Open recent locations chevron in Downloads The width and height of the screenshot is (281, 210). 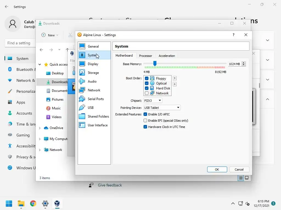59,50
